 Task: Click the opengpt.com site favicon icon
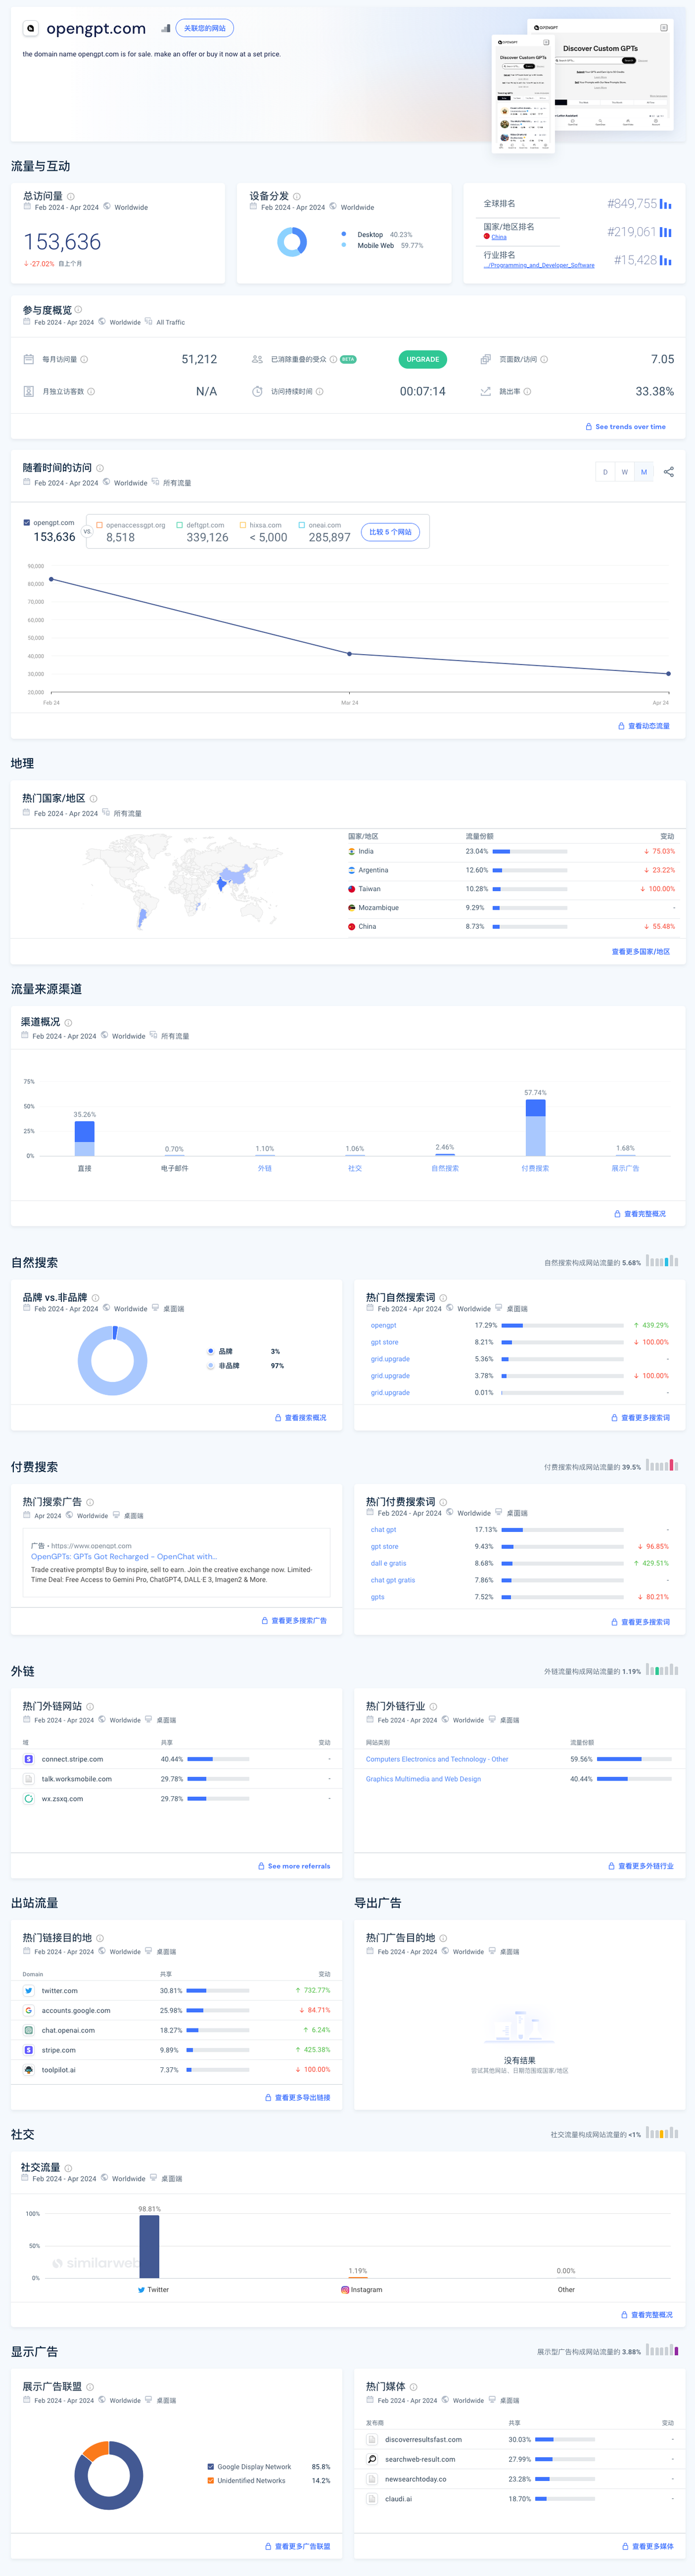point(30,29)
